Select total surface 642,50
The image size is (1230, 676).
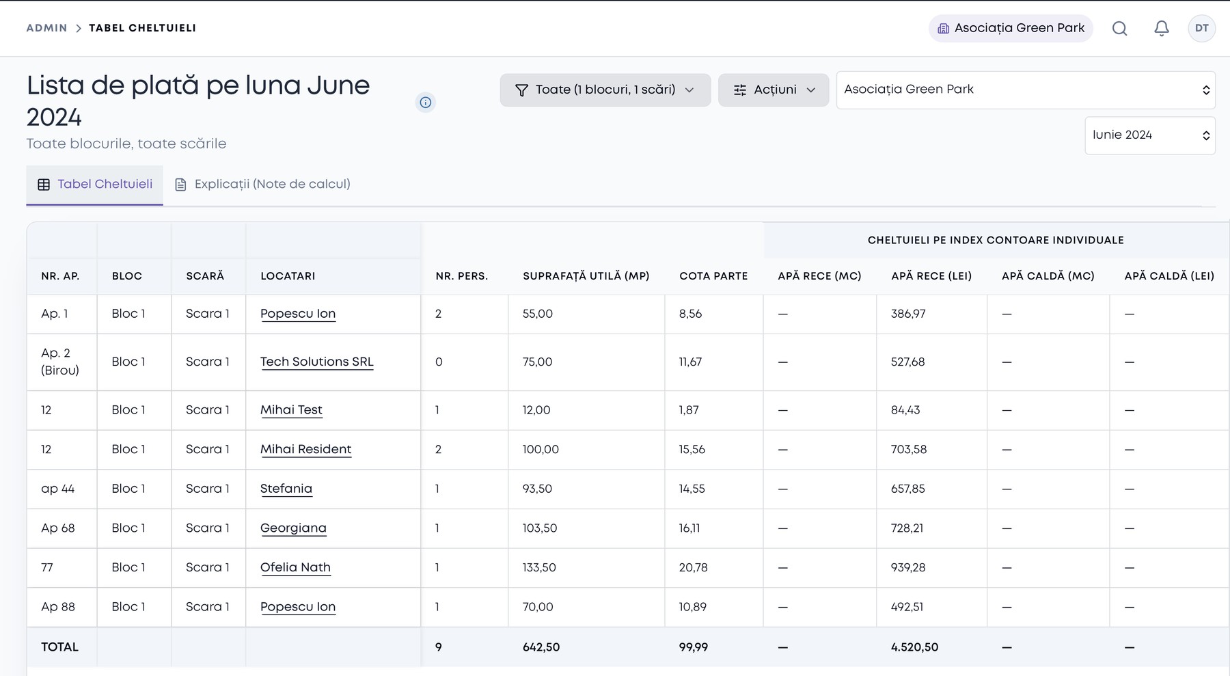541,647
